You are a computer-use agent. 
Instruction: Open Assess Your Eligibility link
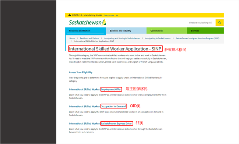[x=81, y=72]
